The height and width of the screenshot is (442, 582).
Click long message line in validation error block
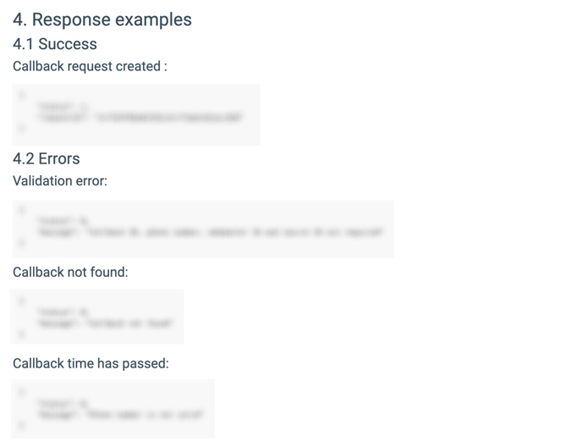[x=211, y=231]
